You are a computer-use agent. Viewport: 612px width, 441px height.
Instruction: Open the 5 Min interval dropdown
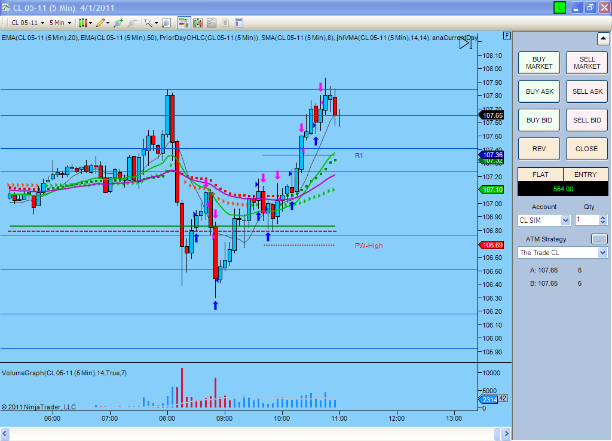(x=60, y=23)
